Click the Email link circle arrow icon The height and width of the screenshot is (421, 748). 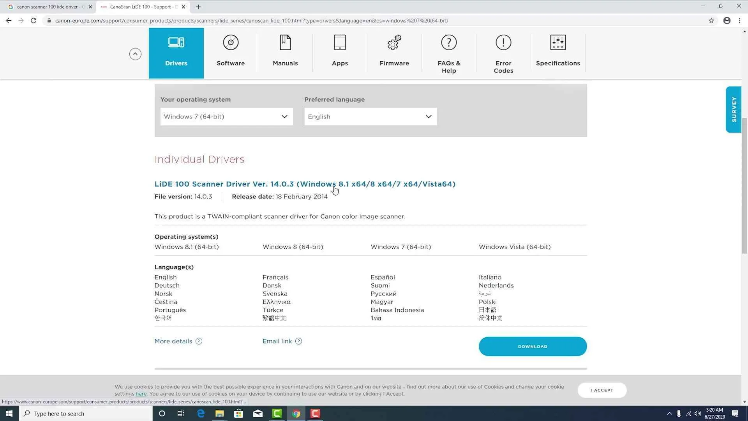pyautogui.click(x=298, y=341)
